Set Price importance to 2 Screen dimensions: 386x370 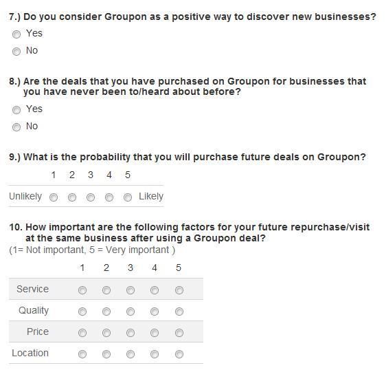click(x=106, y=333)
